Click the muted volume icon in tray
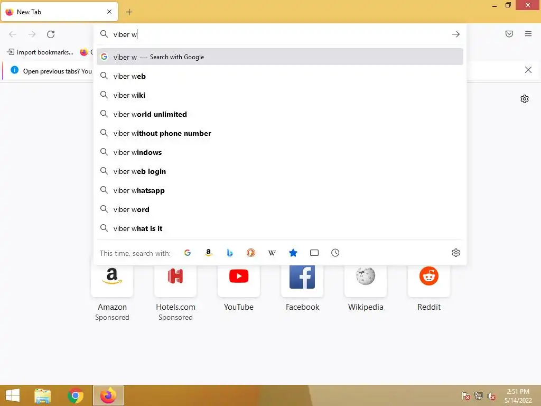This screenshot has height=406, width=541. (491, 396)
